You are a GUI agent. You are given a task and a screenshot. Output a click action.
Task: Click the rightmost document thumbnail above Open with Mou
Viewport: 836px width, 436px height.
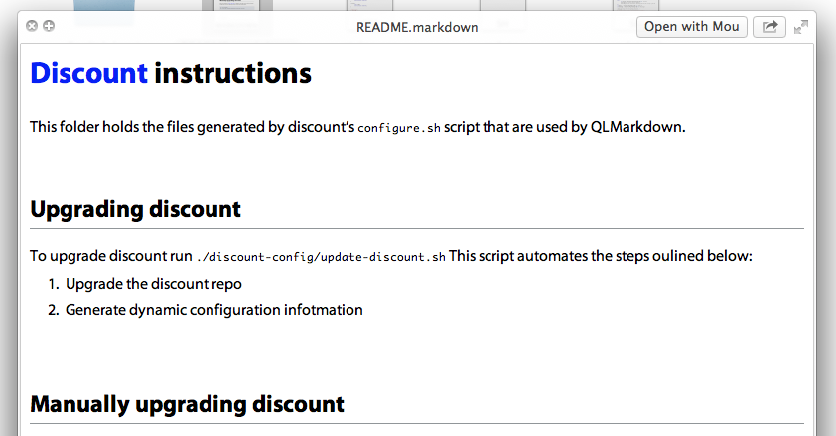(x=635, y=5)
